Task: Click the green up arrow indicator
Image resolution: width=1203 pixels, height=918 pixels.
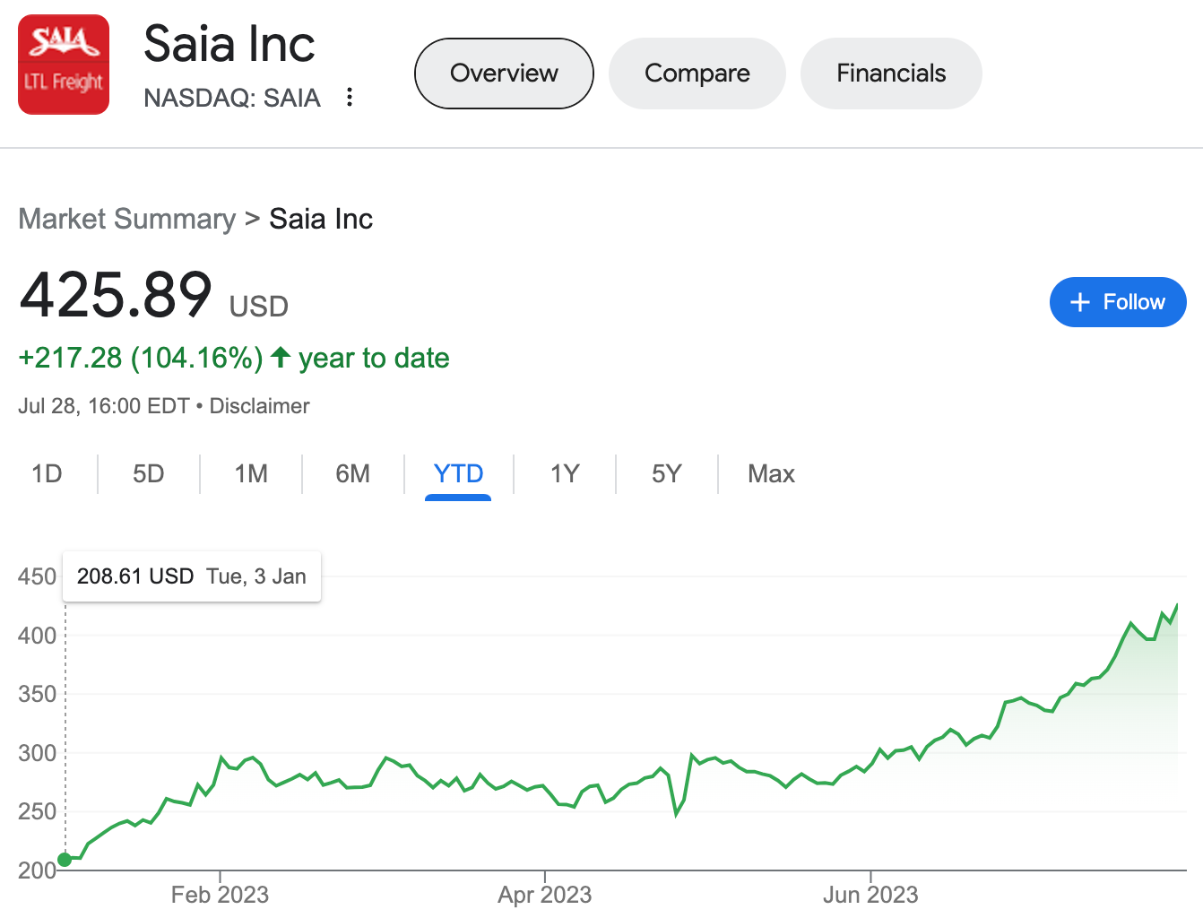Action: 281,358
